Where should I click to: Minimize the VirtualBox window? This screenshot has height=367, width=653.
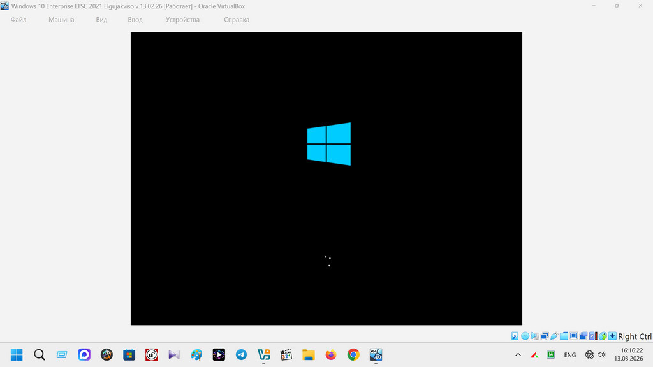pos(594,6)
